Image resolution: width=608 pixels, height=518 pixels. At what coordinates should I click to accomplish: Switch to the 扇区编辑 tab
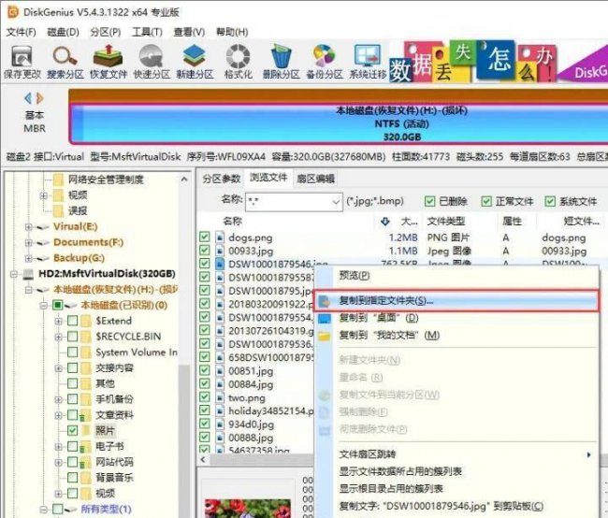315,179
